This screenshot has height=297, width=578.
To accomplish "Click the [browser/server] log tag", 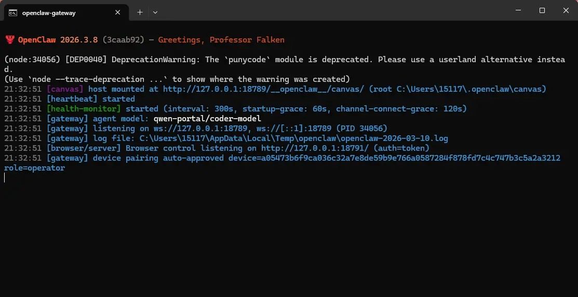I will point(84,148).
